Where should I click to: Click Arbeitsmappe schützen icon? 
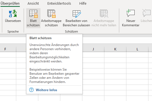(x=51, y=14)
